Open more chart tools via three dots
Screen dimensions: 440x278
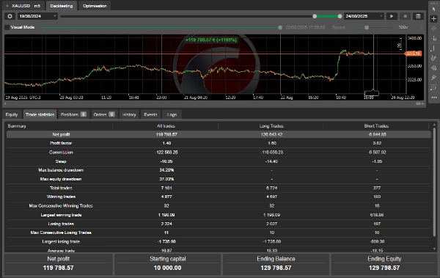434,98
